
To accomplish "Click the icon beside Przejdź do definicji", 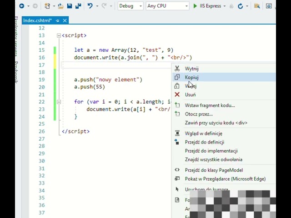I will 177,142.
